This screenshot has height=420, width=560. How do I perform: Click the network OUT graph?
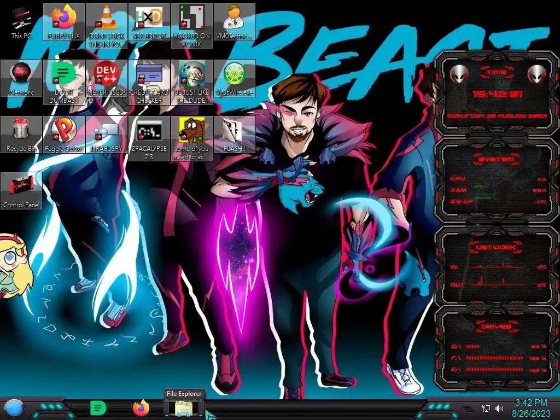[x=498, y=282]
